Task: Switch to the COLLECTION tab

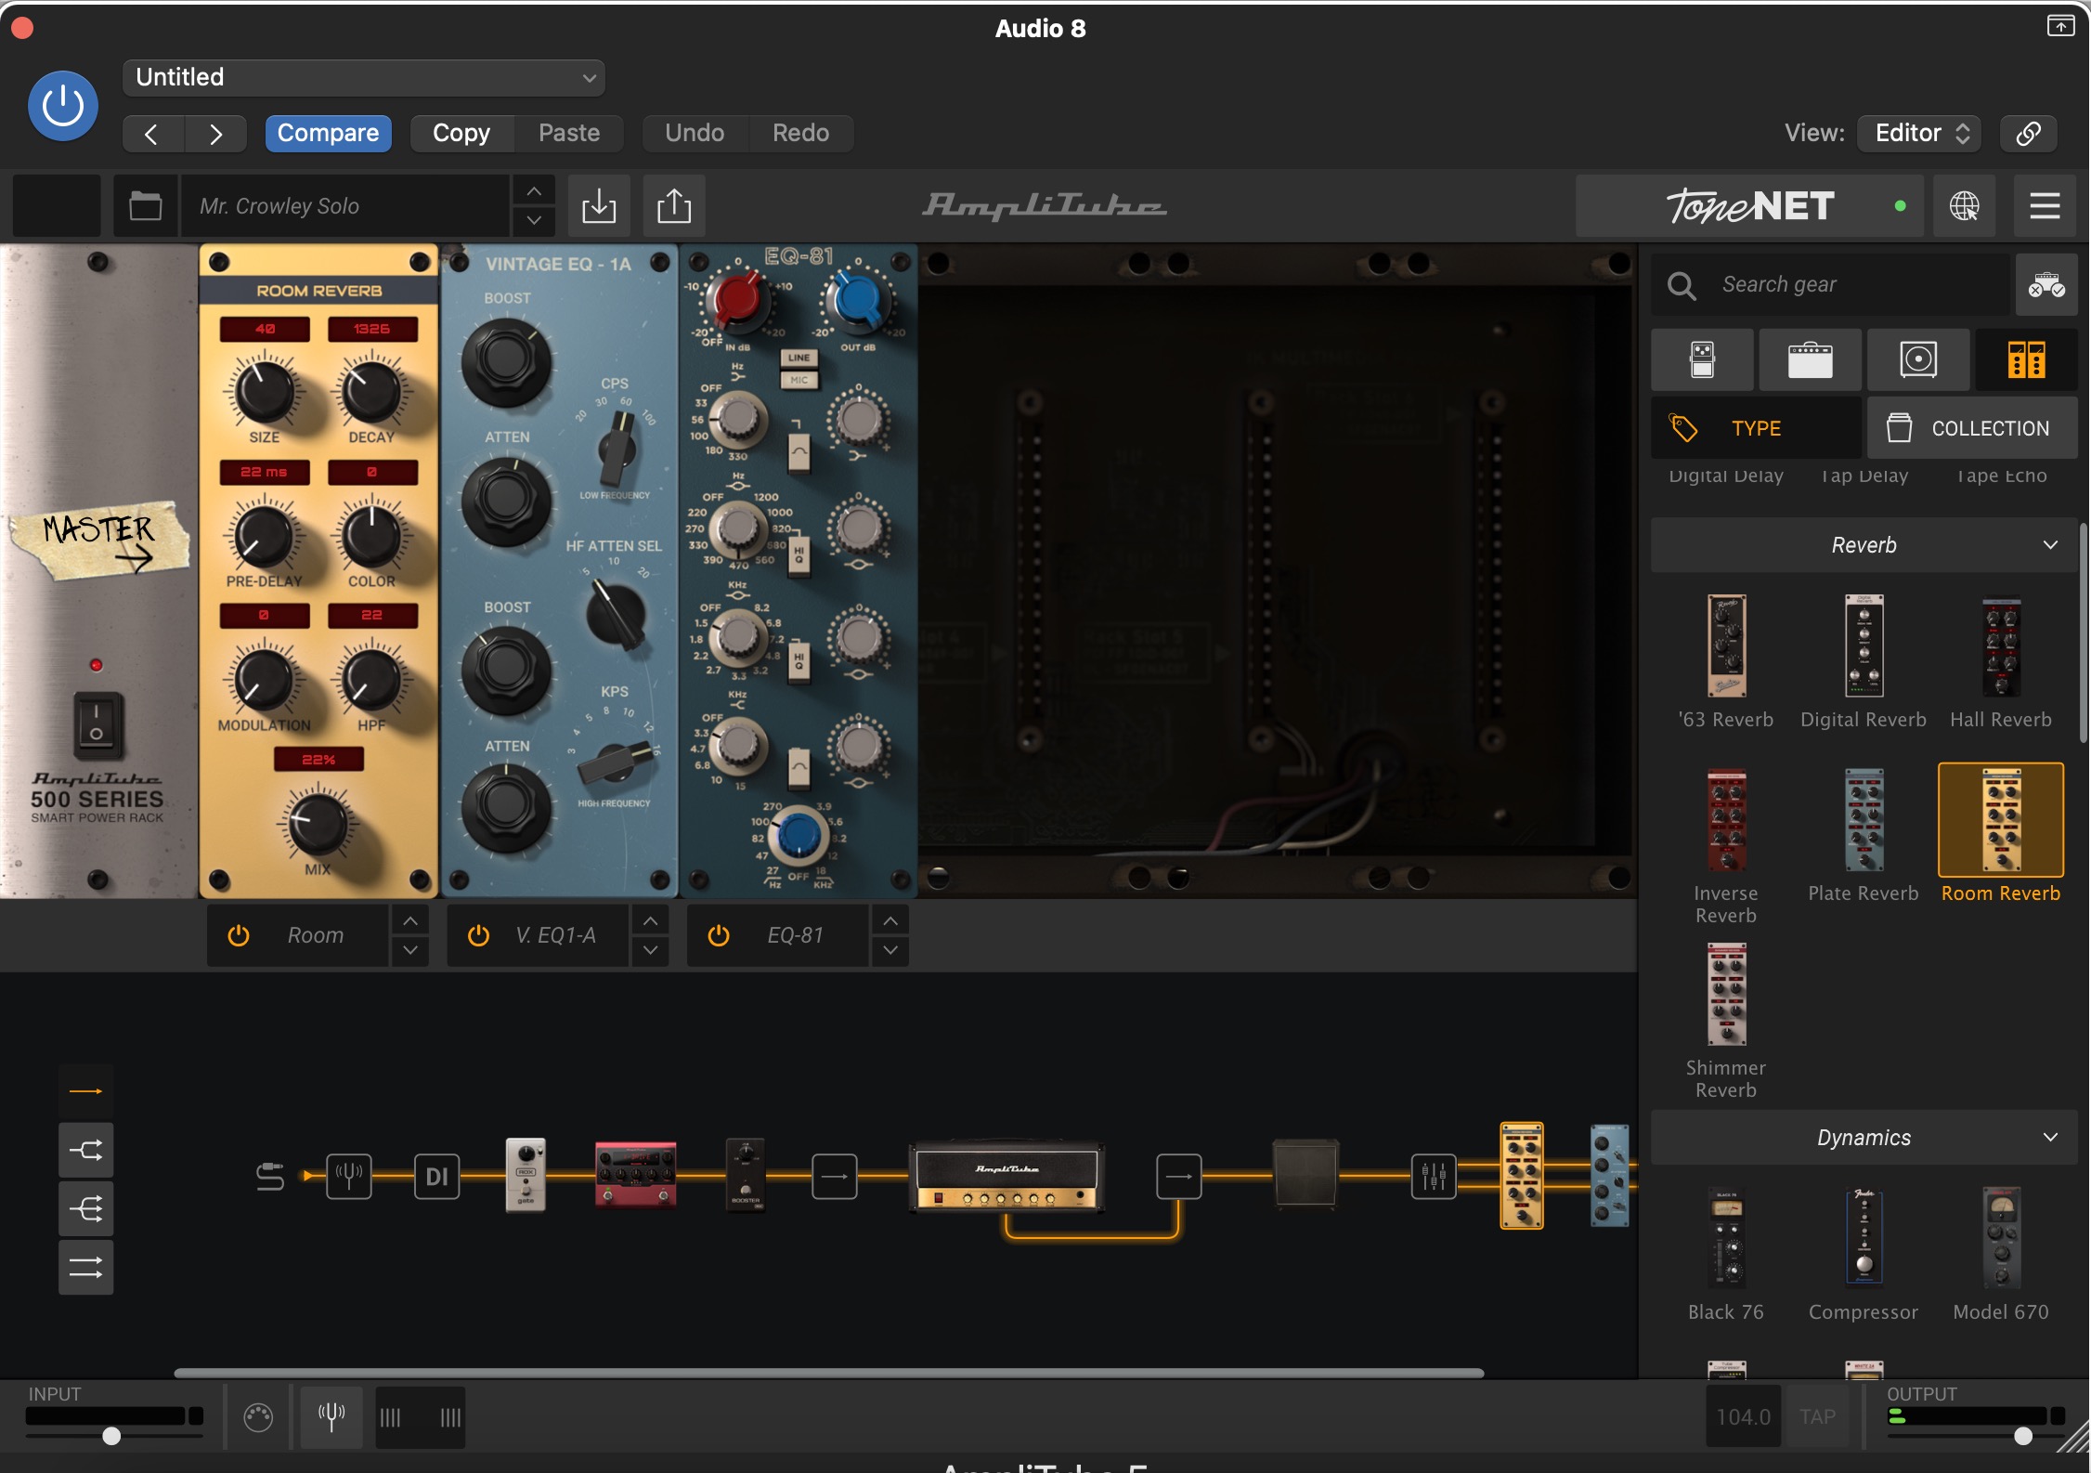Action: (x=1971, y=428)
